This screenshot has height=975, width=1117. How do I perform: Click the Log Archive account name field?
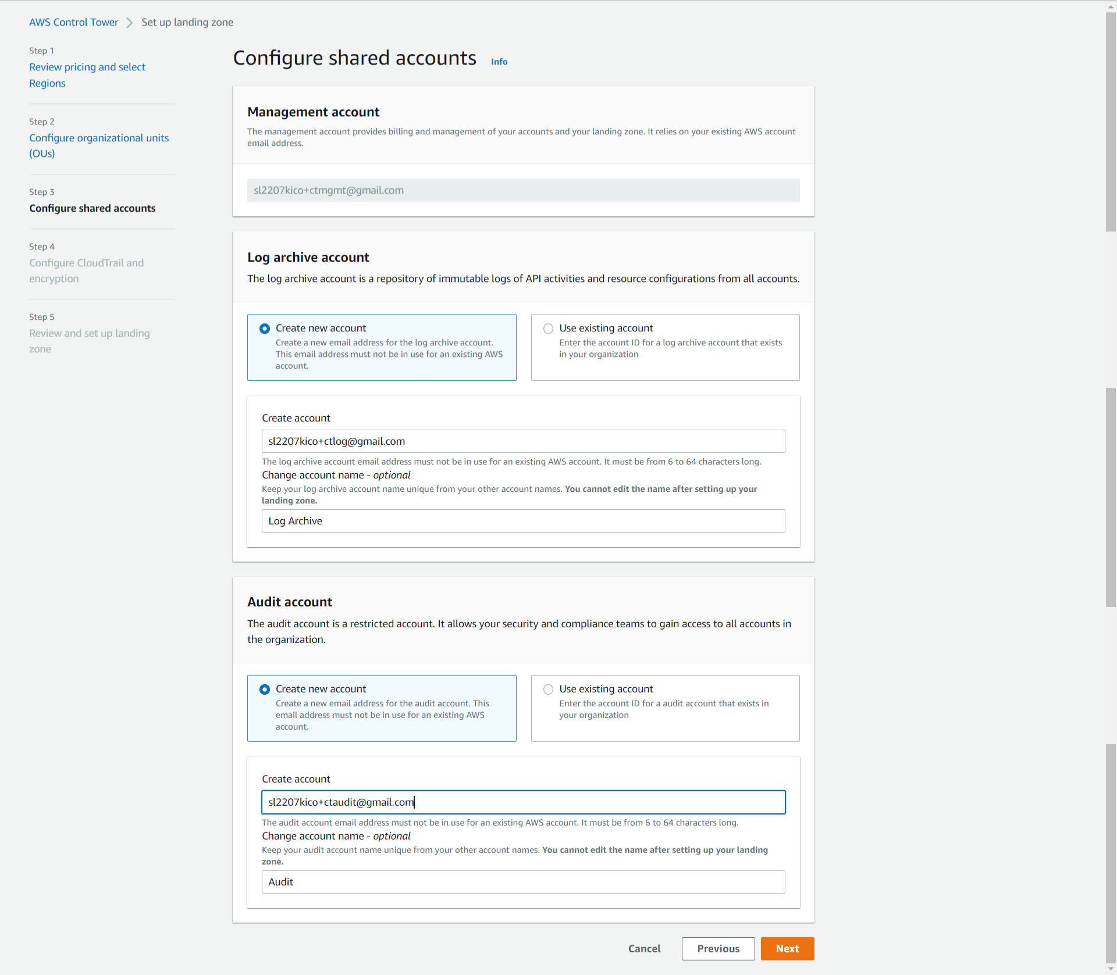[x=523, y=521]
